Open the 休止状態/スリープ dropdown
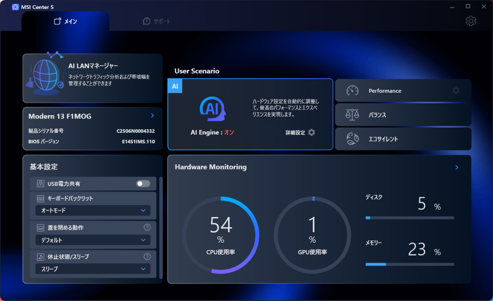Screen dimensions: 493x301 point(93,269)
